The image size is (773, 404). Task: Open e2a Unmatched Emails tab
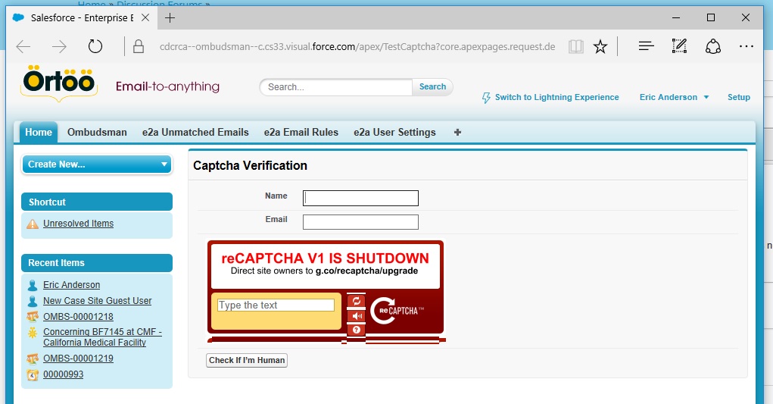[195, 132]
